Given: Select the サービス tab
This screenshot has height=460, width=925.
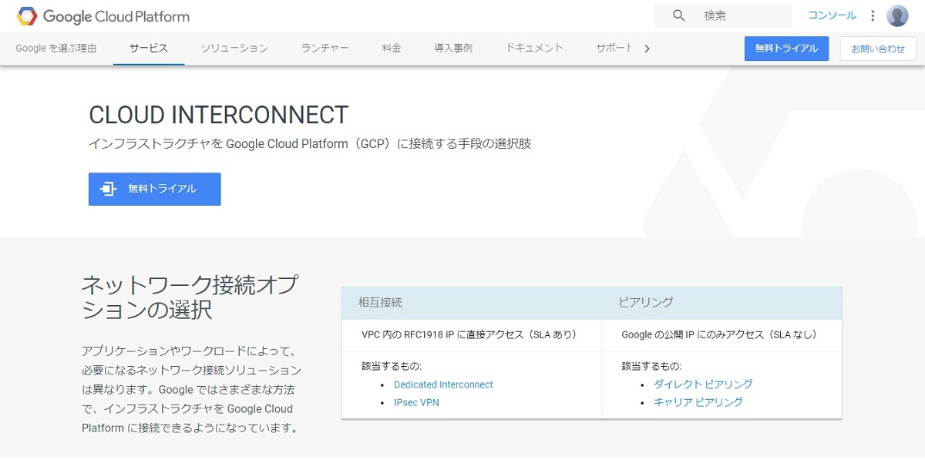Looking at the screenshot, I should [x=149, y=48].
